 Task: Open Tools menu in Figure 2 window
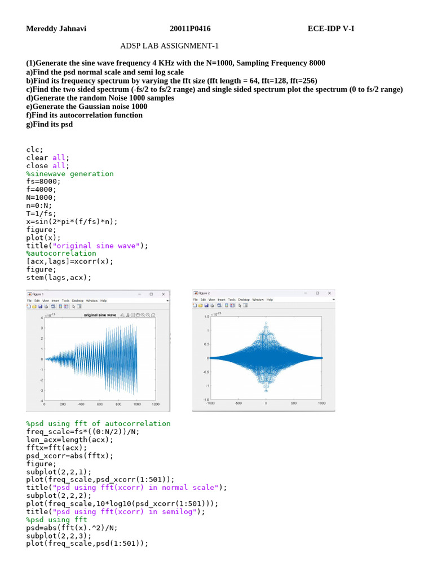pyautogui.click(x=232, y=300)
